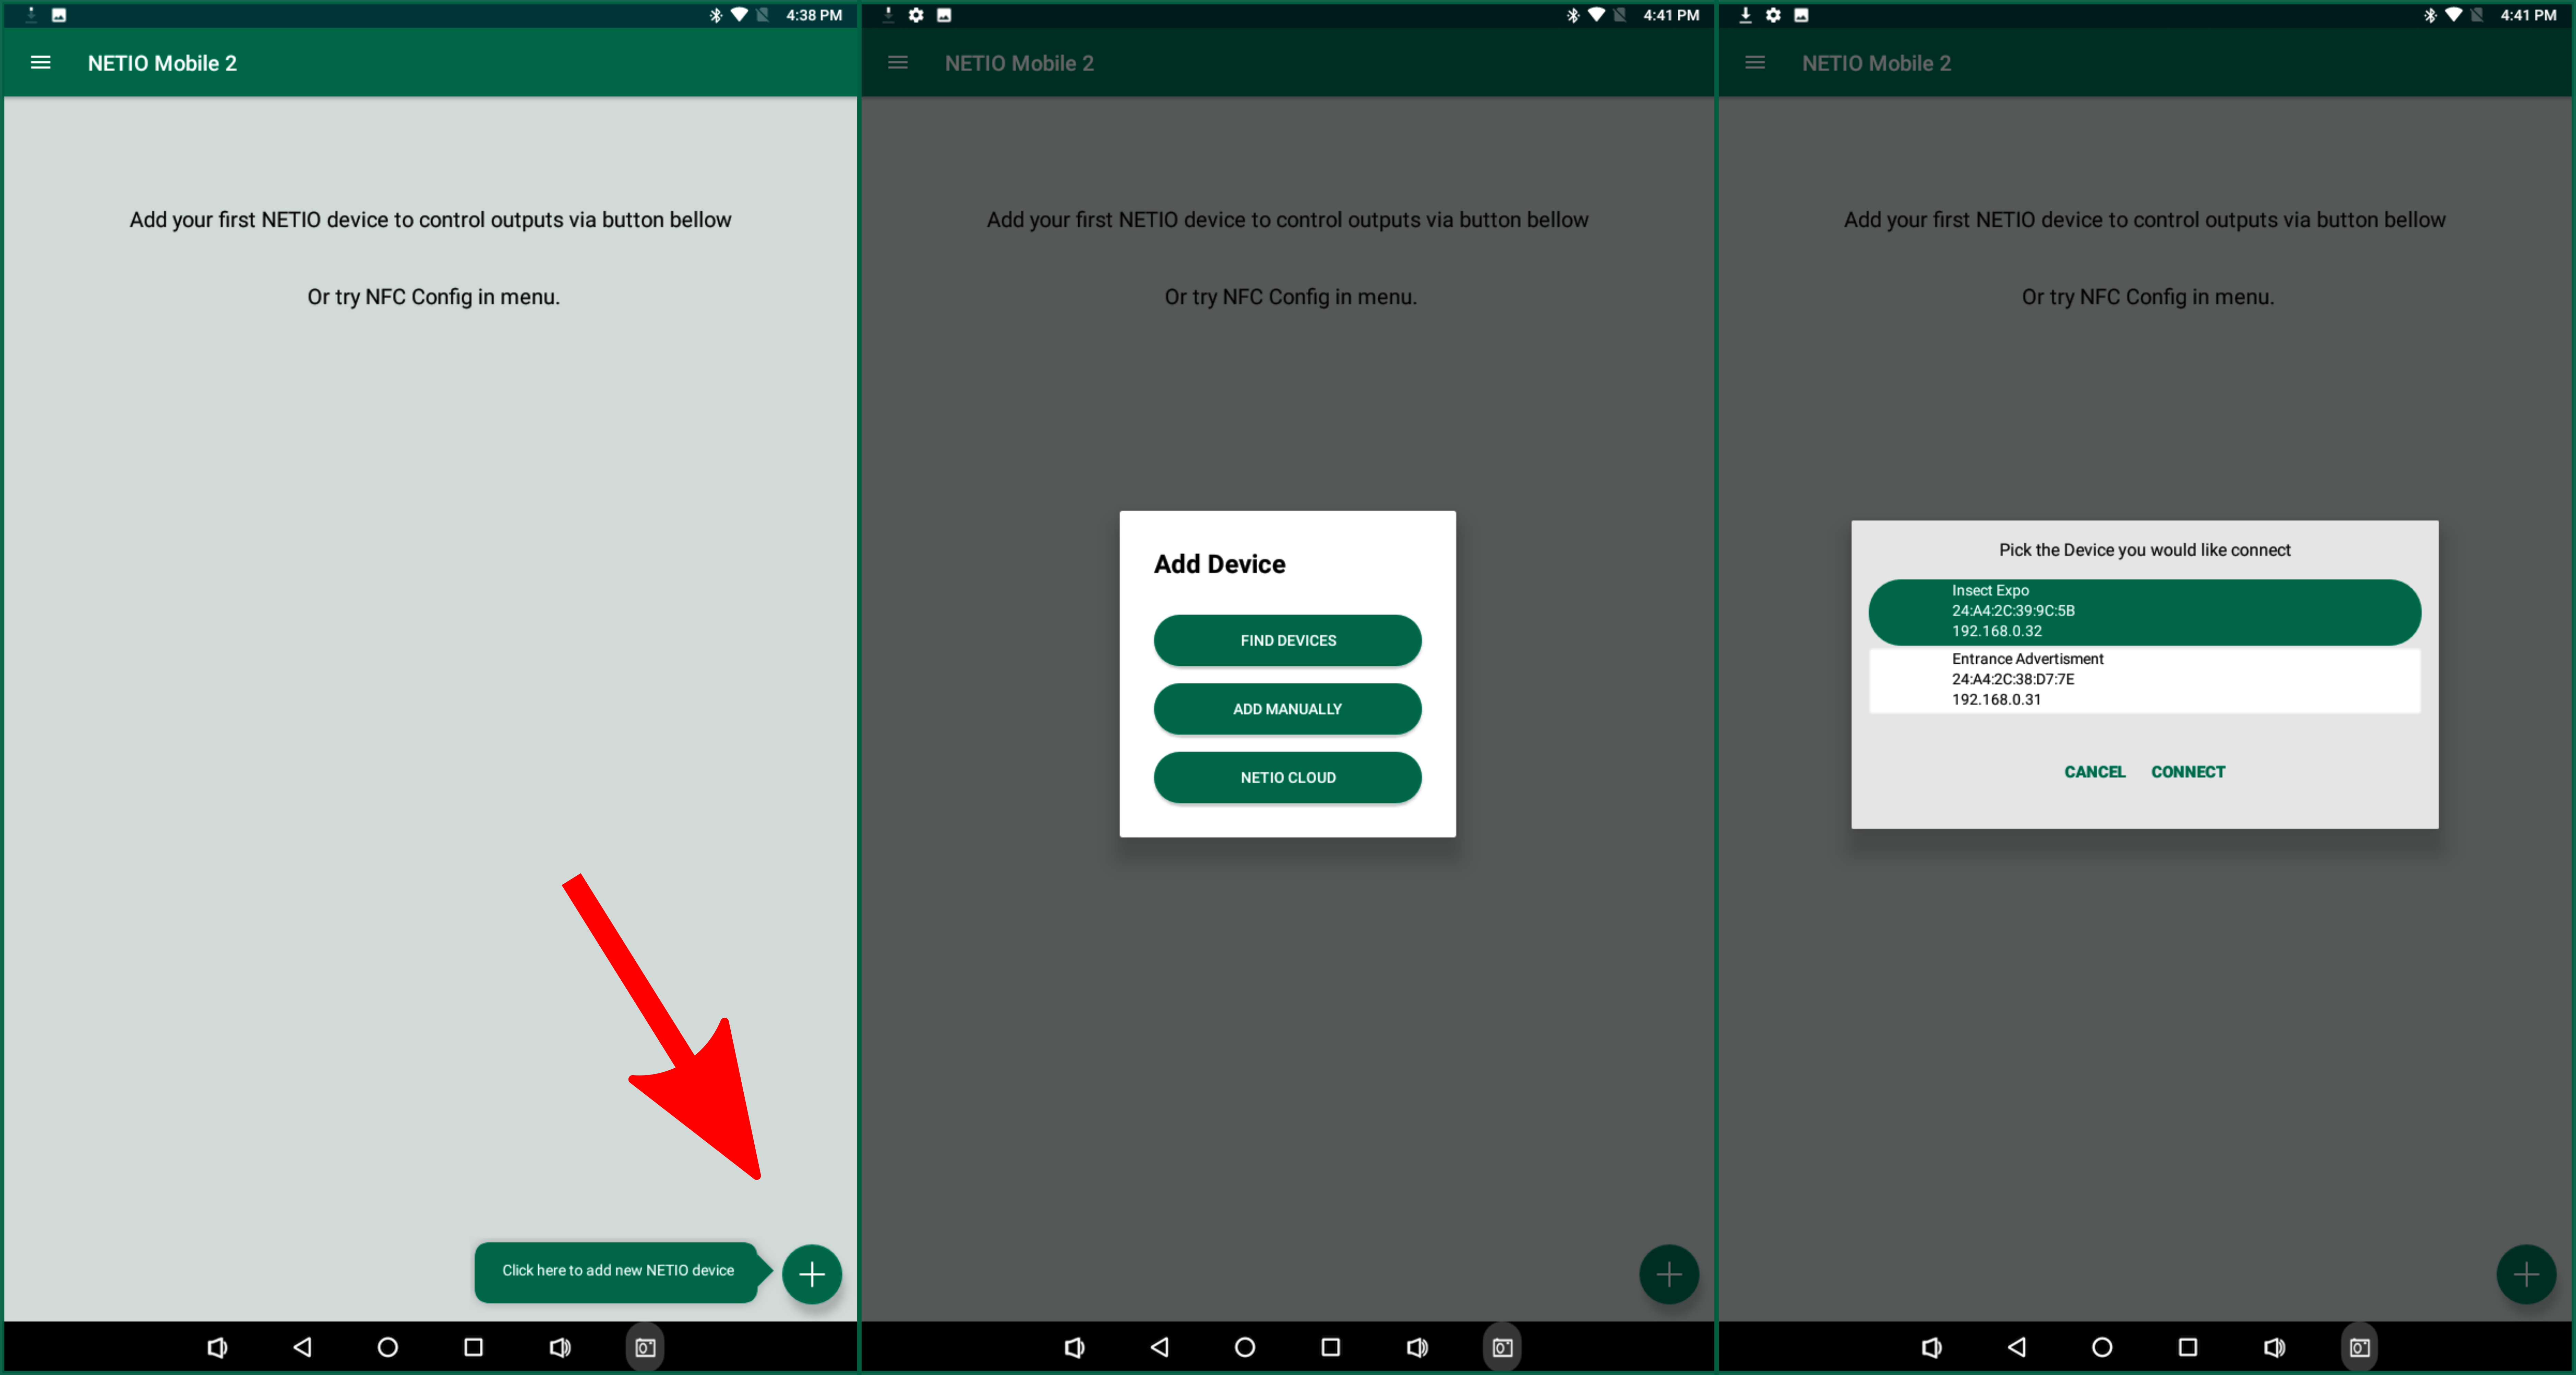Tap Android home button in left screen

(388, 1348)
